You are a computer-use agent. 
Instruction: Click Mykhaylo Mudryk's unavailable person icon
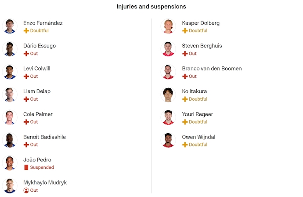(26, 190)
